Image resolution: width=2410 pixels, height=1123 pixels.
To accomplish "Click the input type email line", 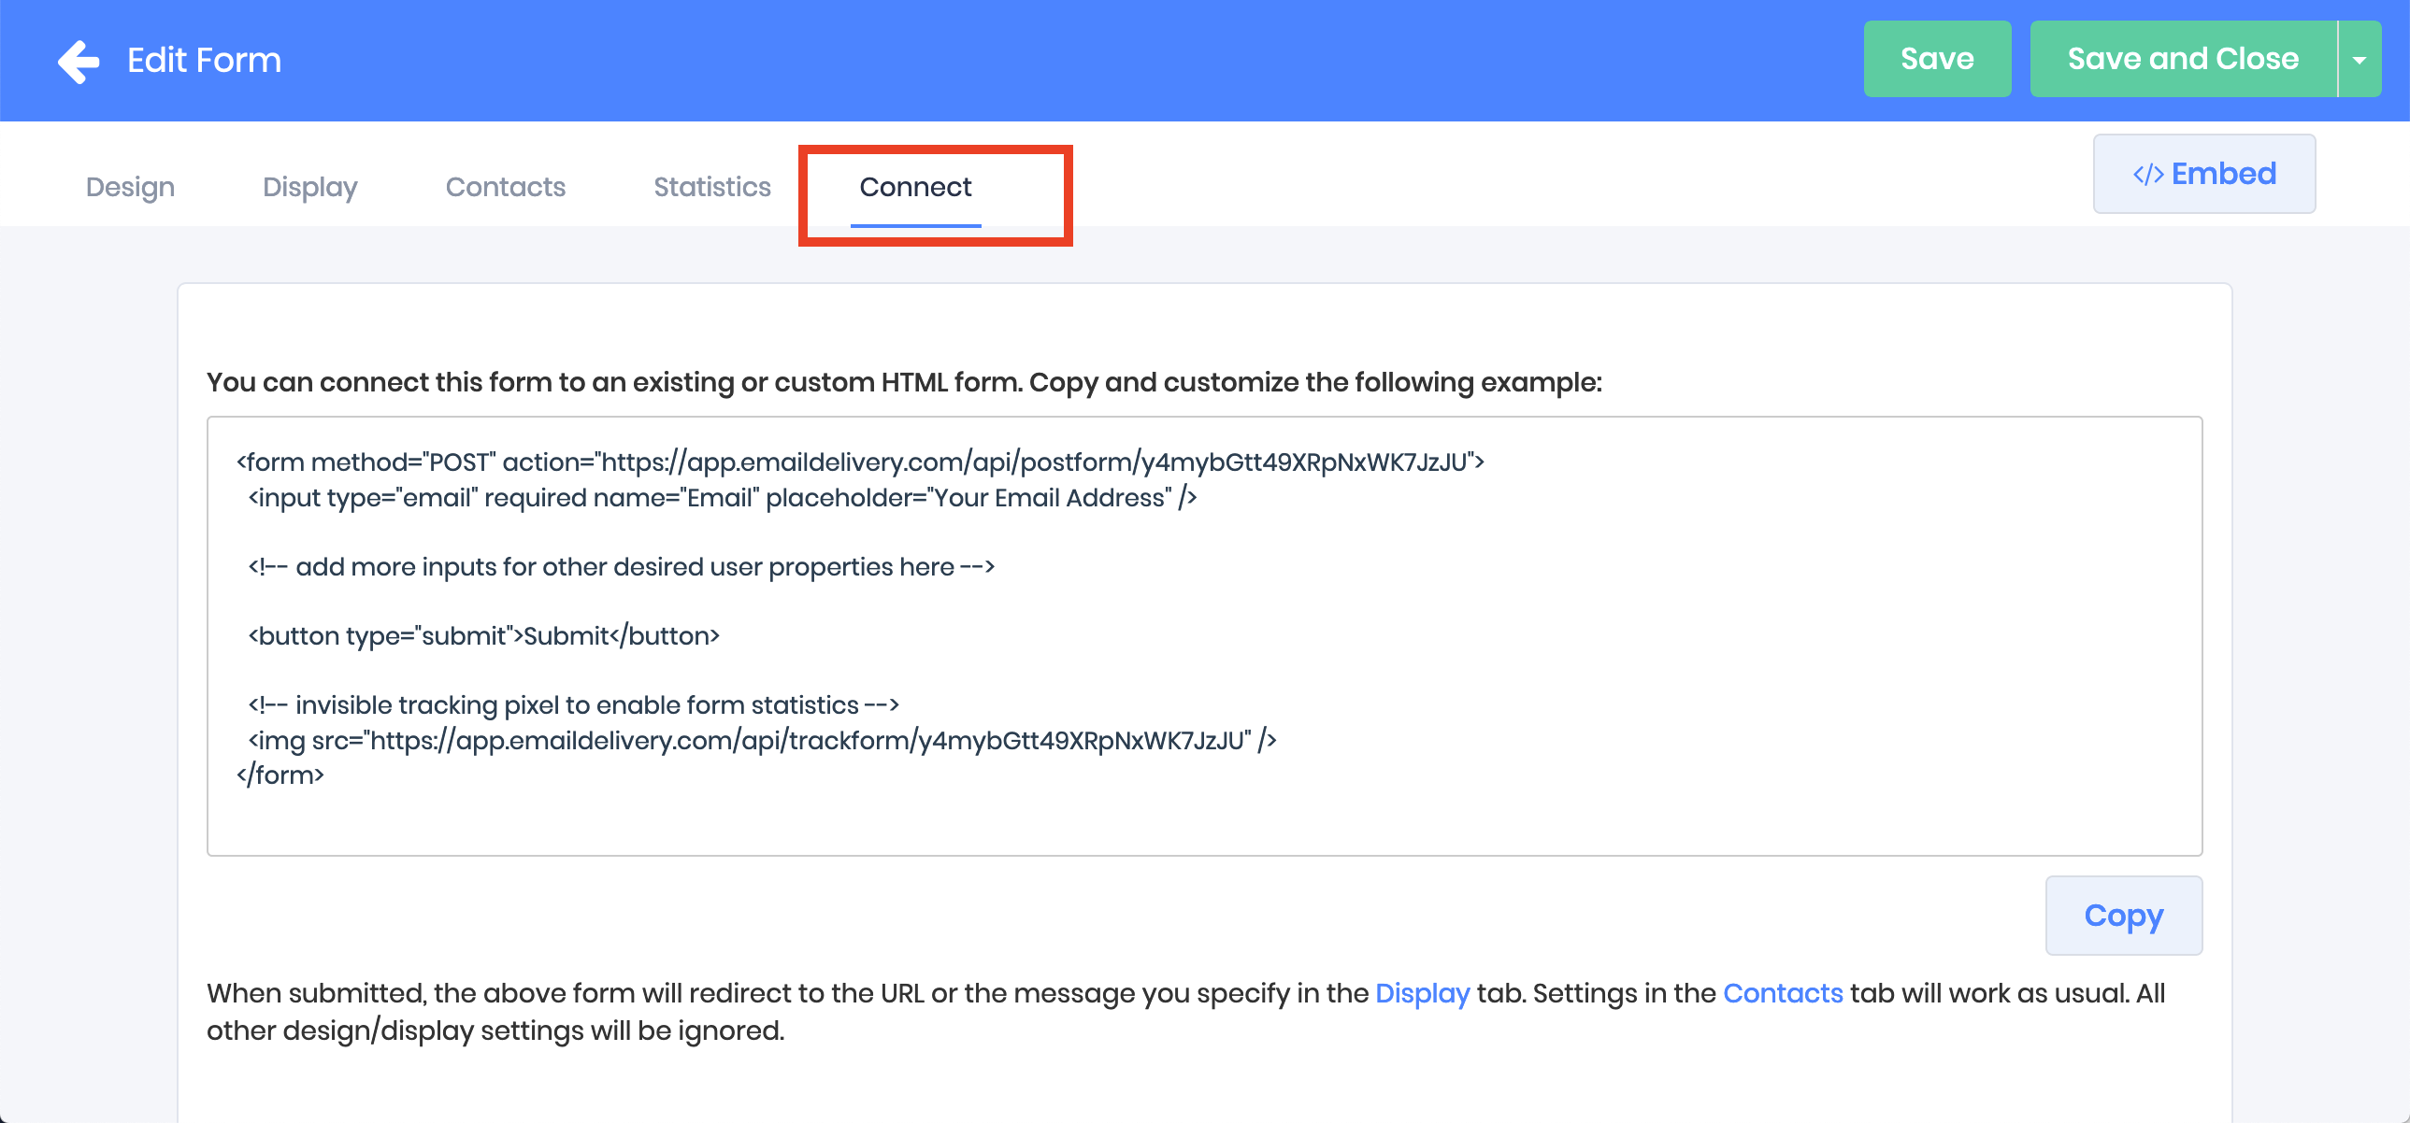I will coord(722,497).
